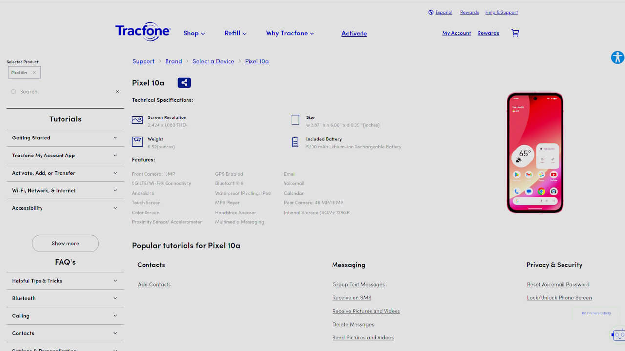Open the accessibility options icon
The height and width of the screenshot is (351, 625).
tap(617, 58)
